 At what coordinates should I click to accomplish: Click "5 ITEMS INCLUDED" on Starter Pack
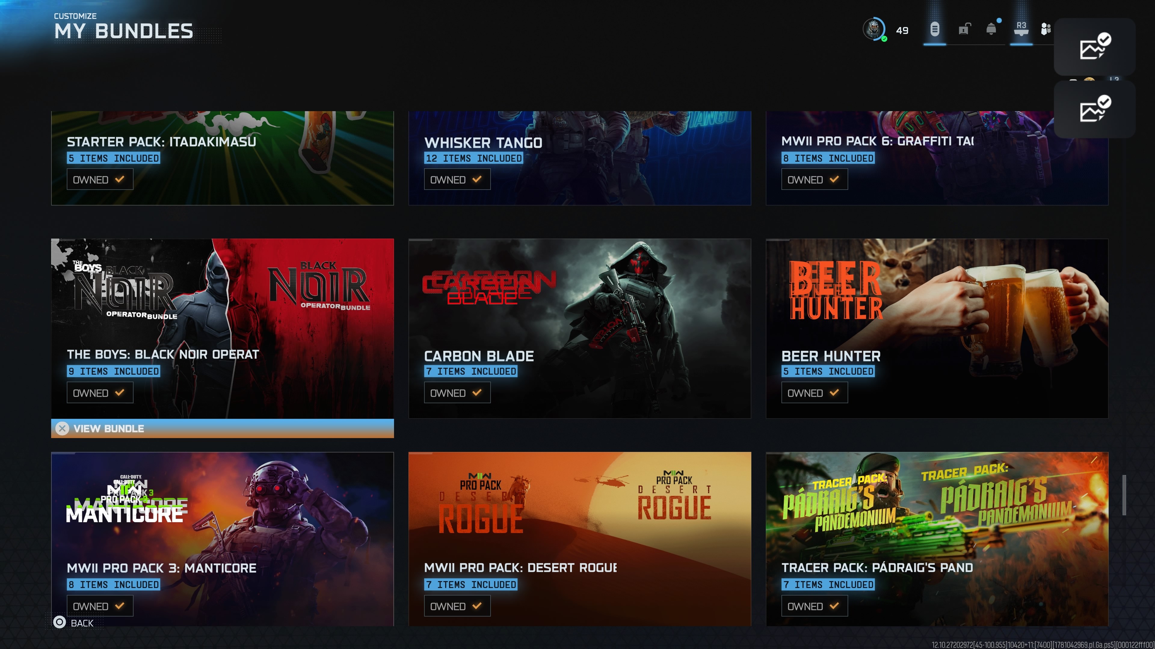tap(113, 158)
